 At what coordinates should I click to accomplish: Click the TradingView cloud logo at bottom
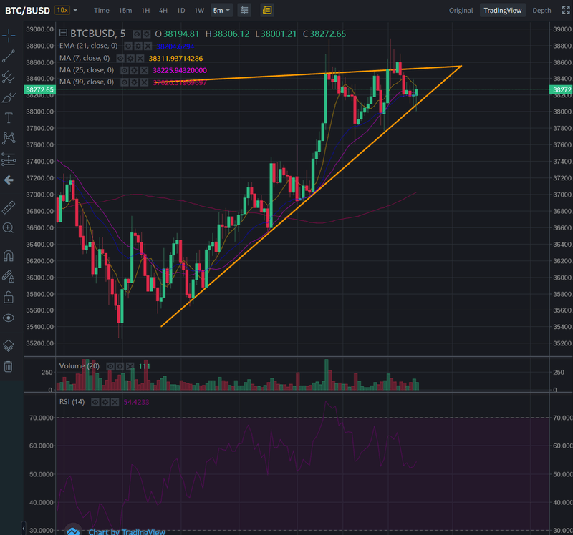coord(73,531)
